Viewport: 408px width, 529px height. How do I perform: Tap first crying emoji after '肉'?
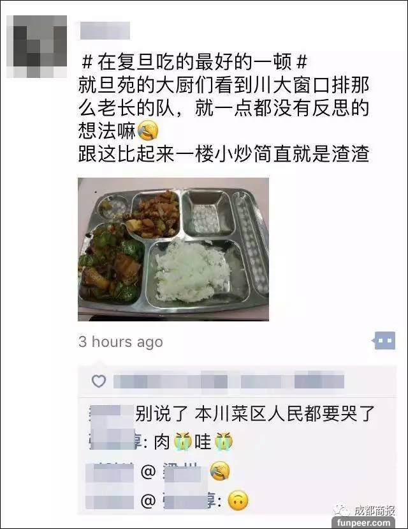183,441
